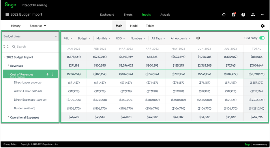Select Direct Expenses (4200-00) line
Image resolution: width=270 pixels, height=148 pixels.
(x=30, y=100)
